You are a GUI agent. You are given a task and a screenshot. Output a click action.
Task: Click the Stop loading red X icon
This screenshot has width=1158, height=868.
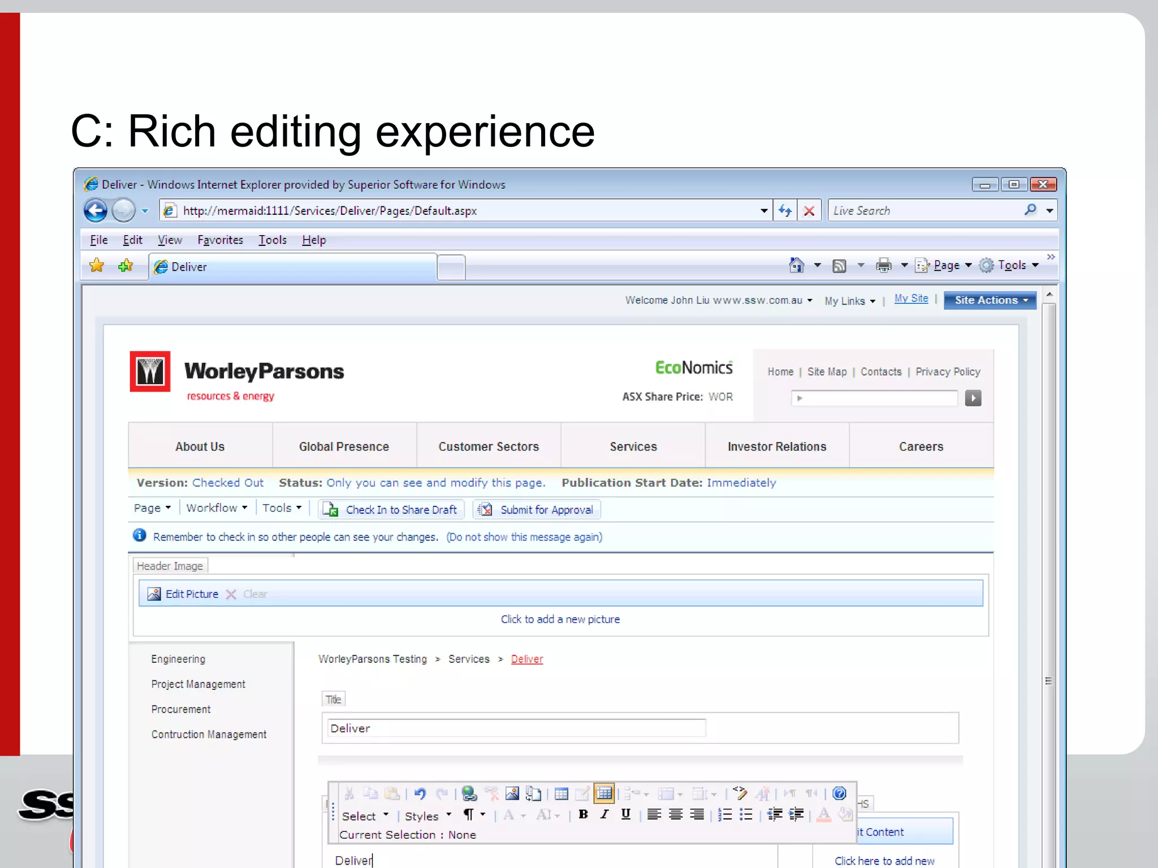(809, 211)
